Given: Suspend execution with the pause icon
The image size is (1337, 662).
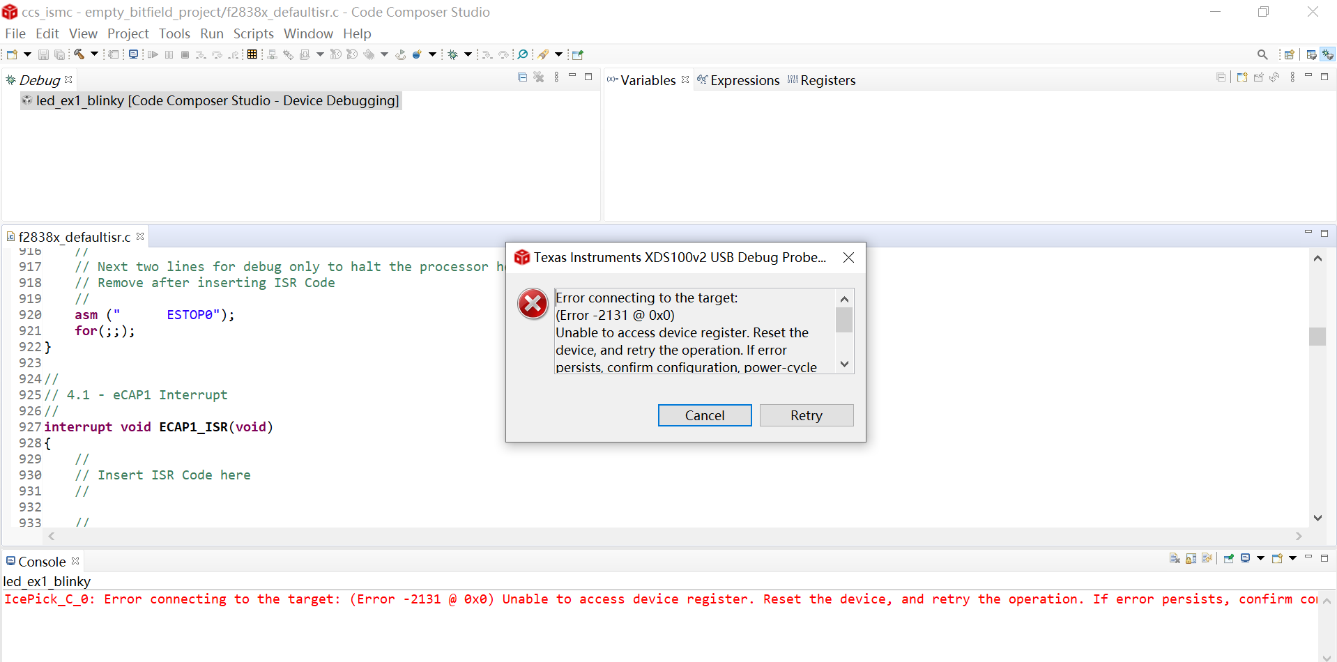Looking at the screenshot, I should point(169,54).
